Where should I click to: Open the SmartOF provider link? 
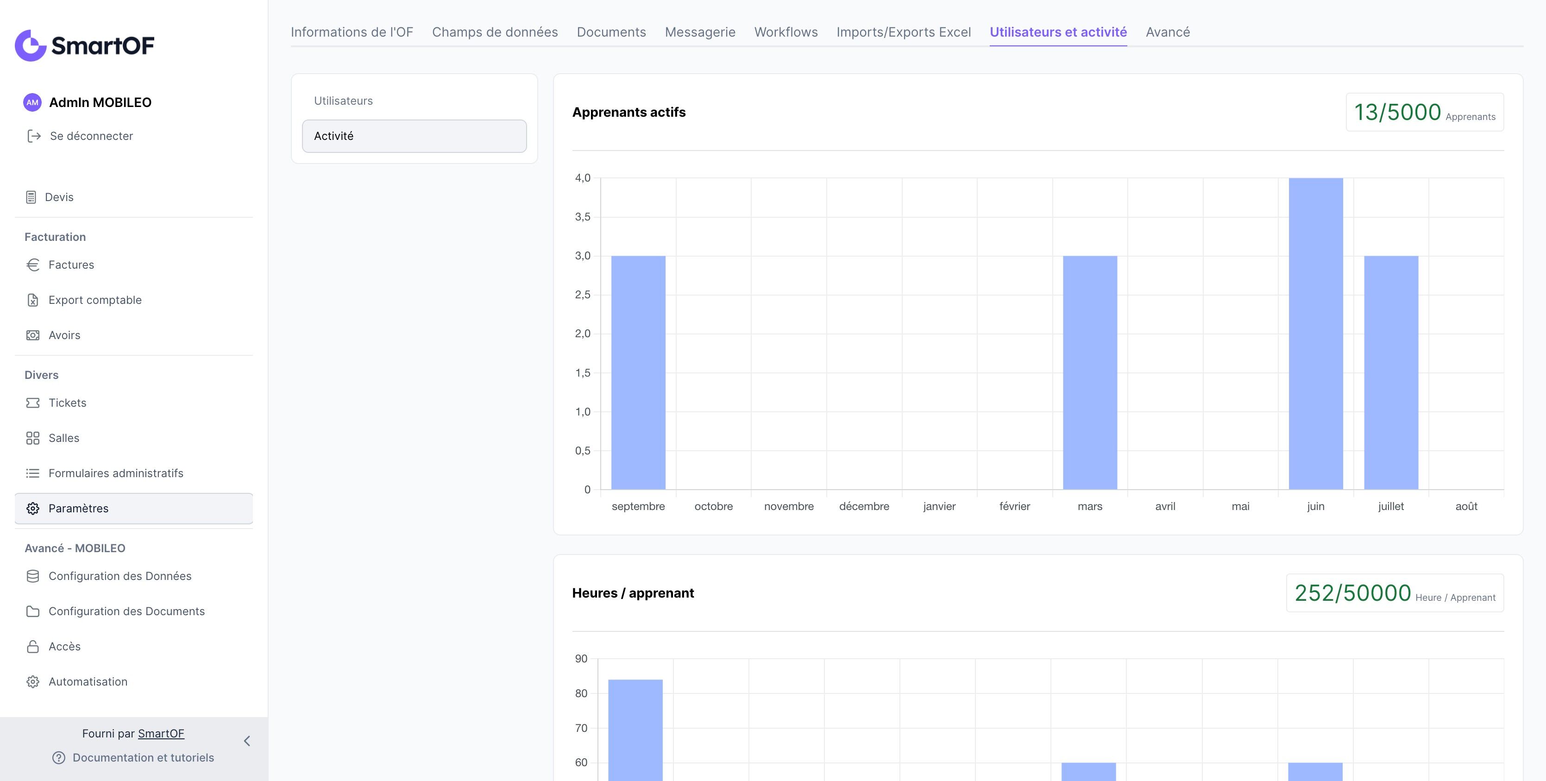point(161,734)
